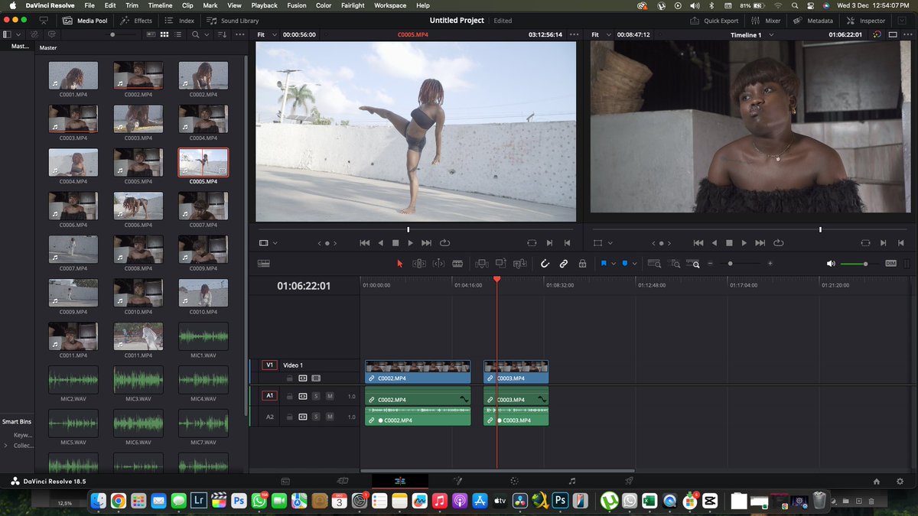Select the C0008.MP4 thumbnail in media pool
This screenshot has width=918, height=516.
(x=138, y=248)
